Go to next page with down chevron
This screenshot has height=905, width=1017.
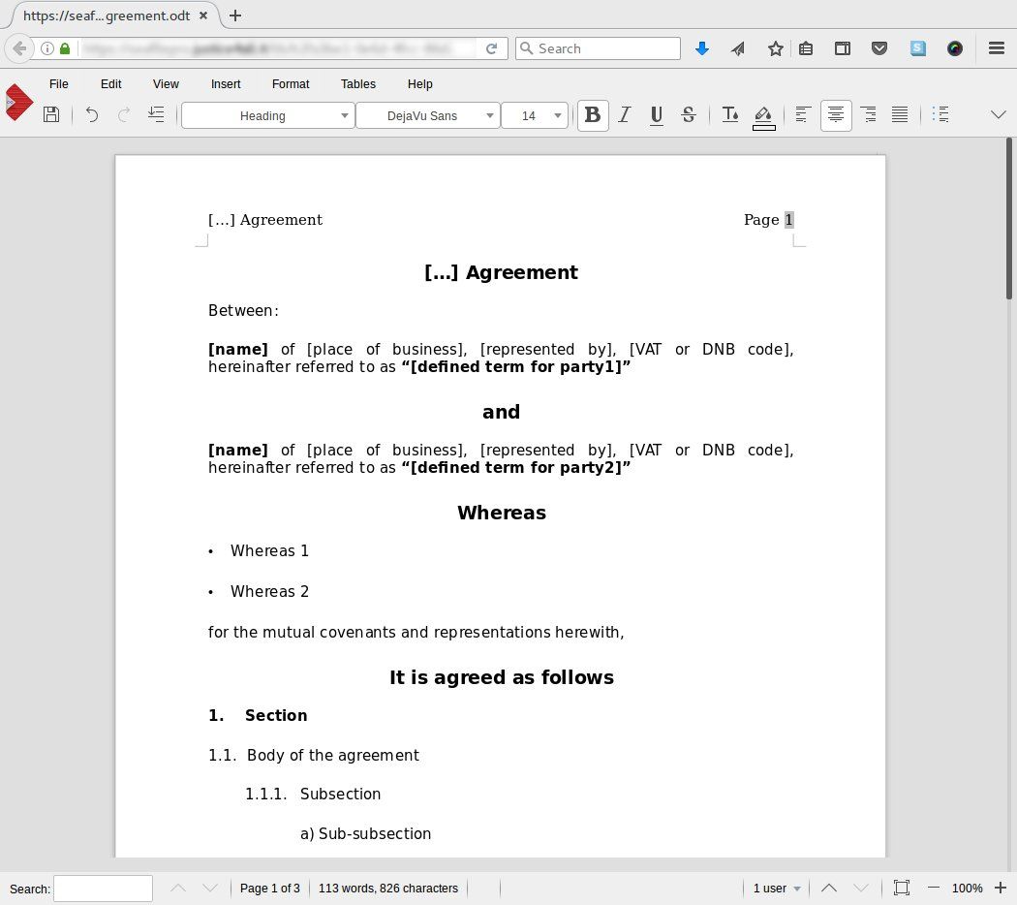861,889
